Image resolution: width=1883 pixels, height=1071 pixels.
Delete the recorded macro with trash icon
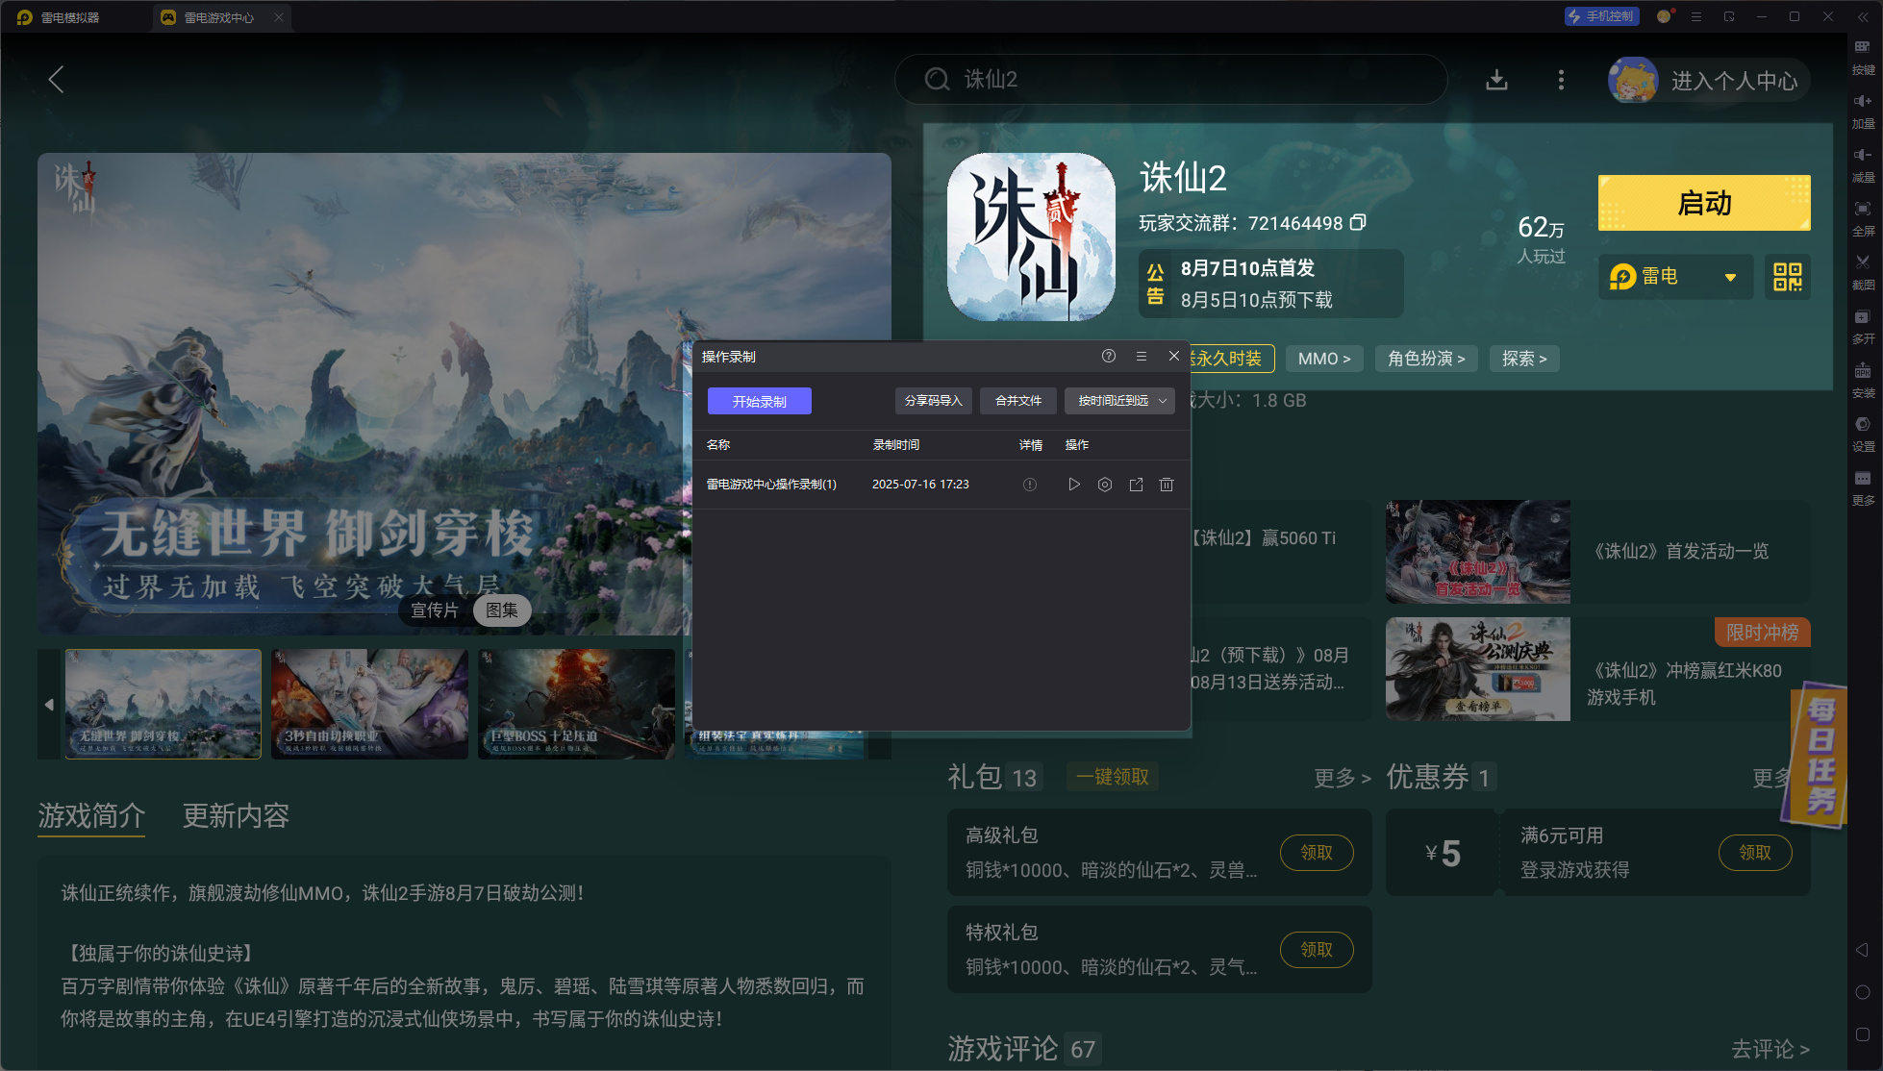(x=1167, y=485)
